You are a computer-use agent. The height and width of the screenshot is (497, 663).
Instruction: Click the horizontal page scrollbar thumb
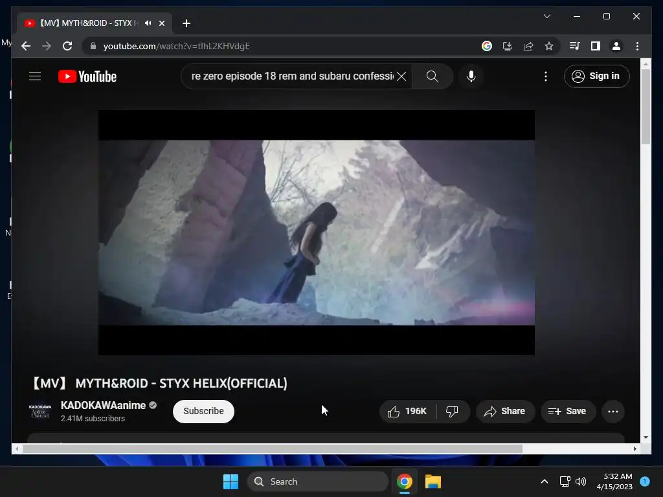273,449
